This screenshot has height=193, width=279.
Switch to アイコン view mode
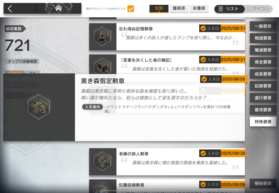[258, 9]
